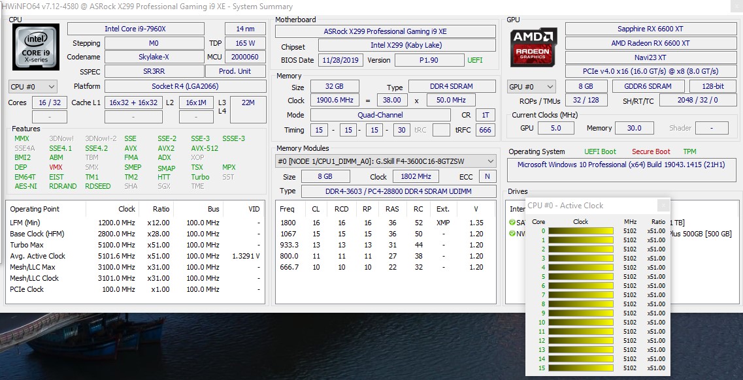Click the memory Size 32 GB field
This screenshot has height=380, width=743.
[335, 87]
